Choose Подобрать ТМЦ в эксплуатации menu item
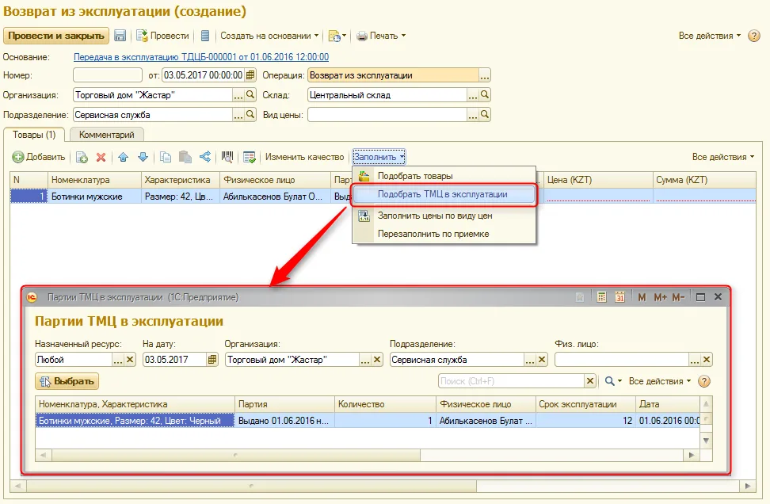 [443, 194]
